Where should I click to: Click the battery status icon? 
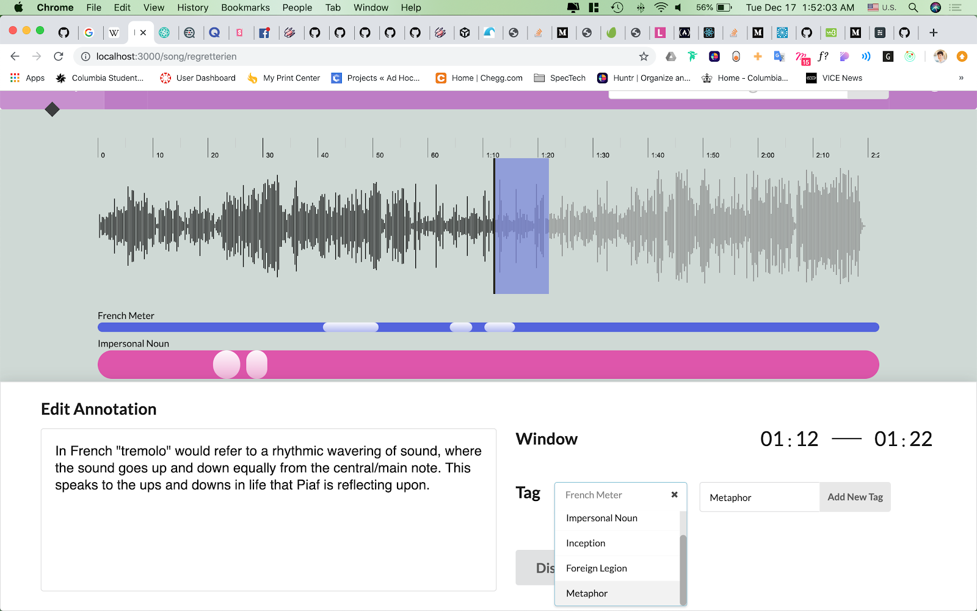click(724, 7)
